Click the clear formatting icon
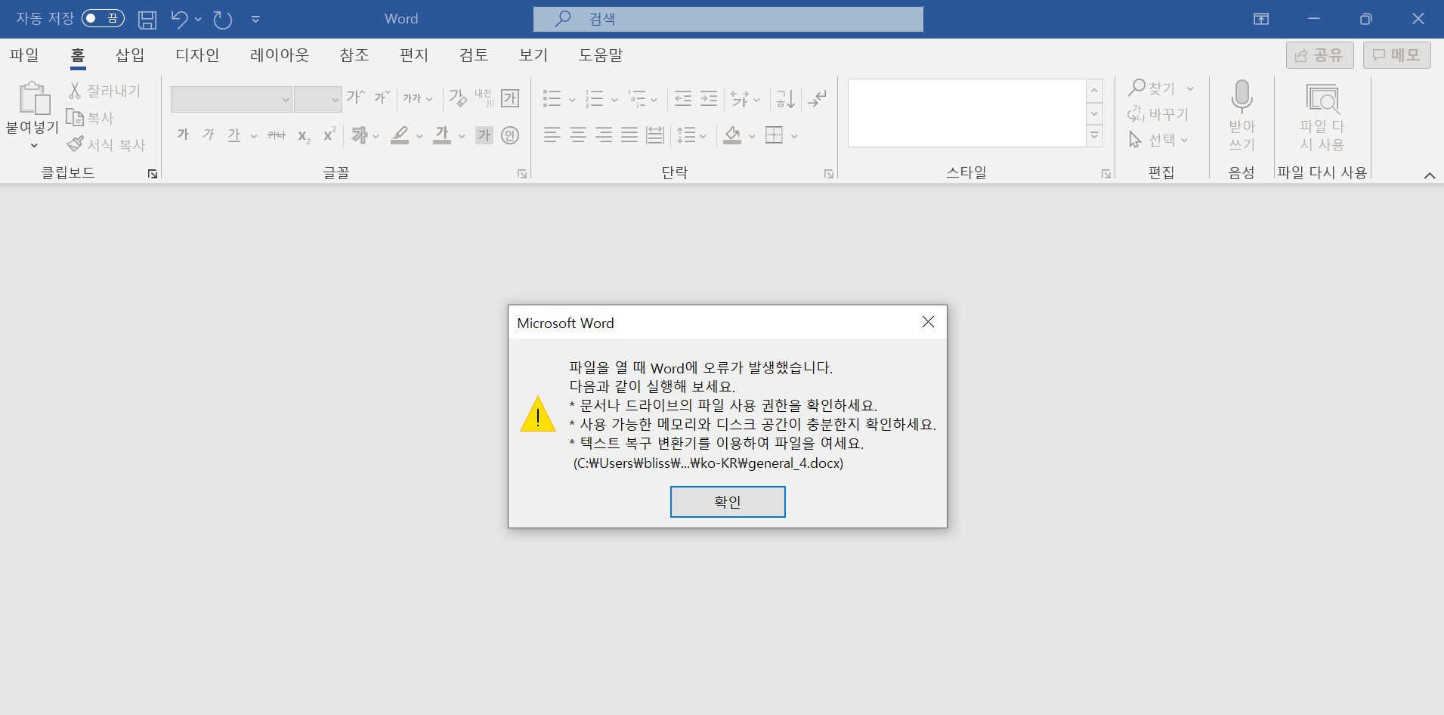The image size is (1444, 715). tap(458, 97)
